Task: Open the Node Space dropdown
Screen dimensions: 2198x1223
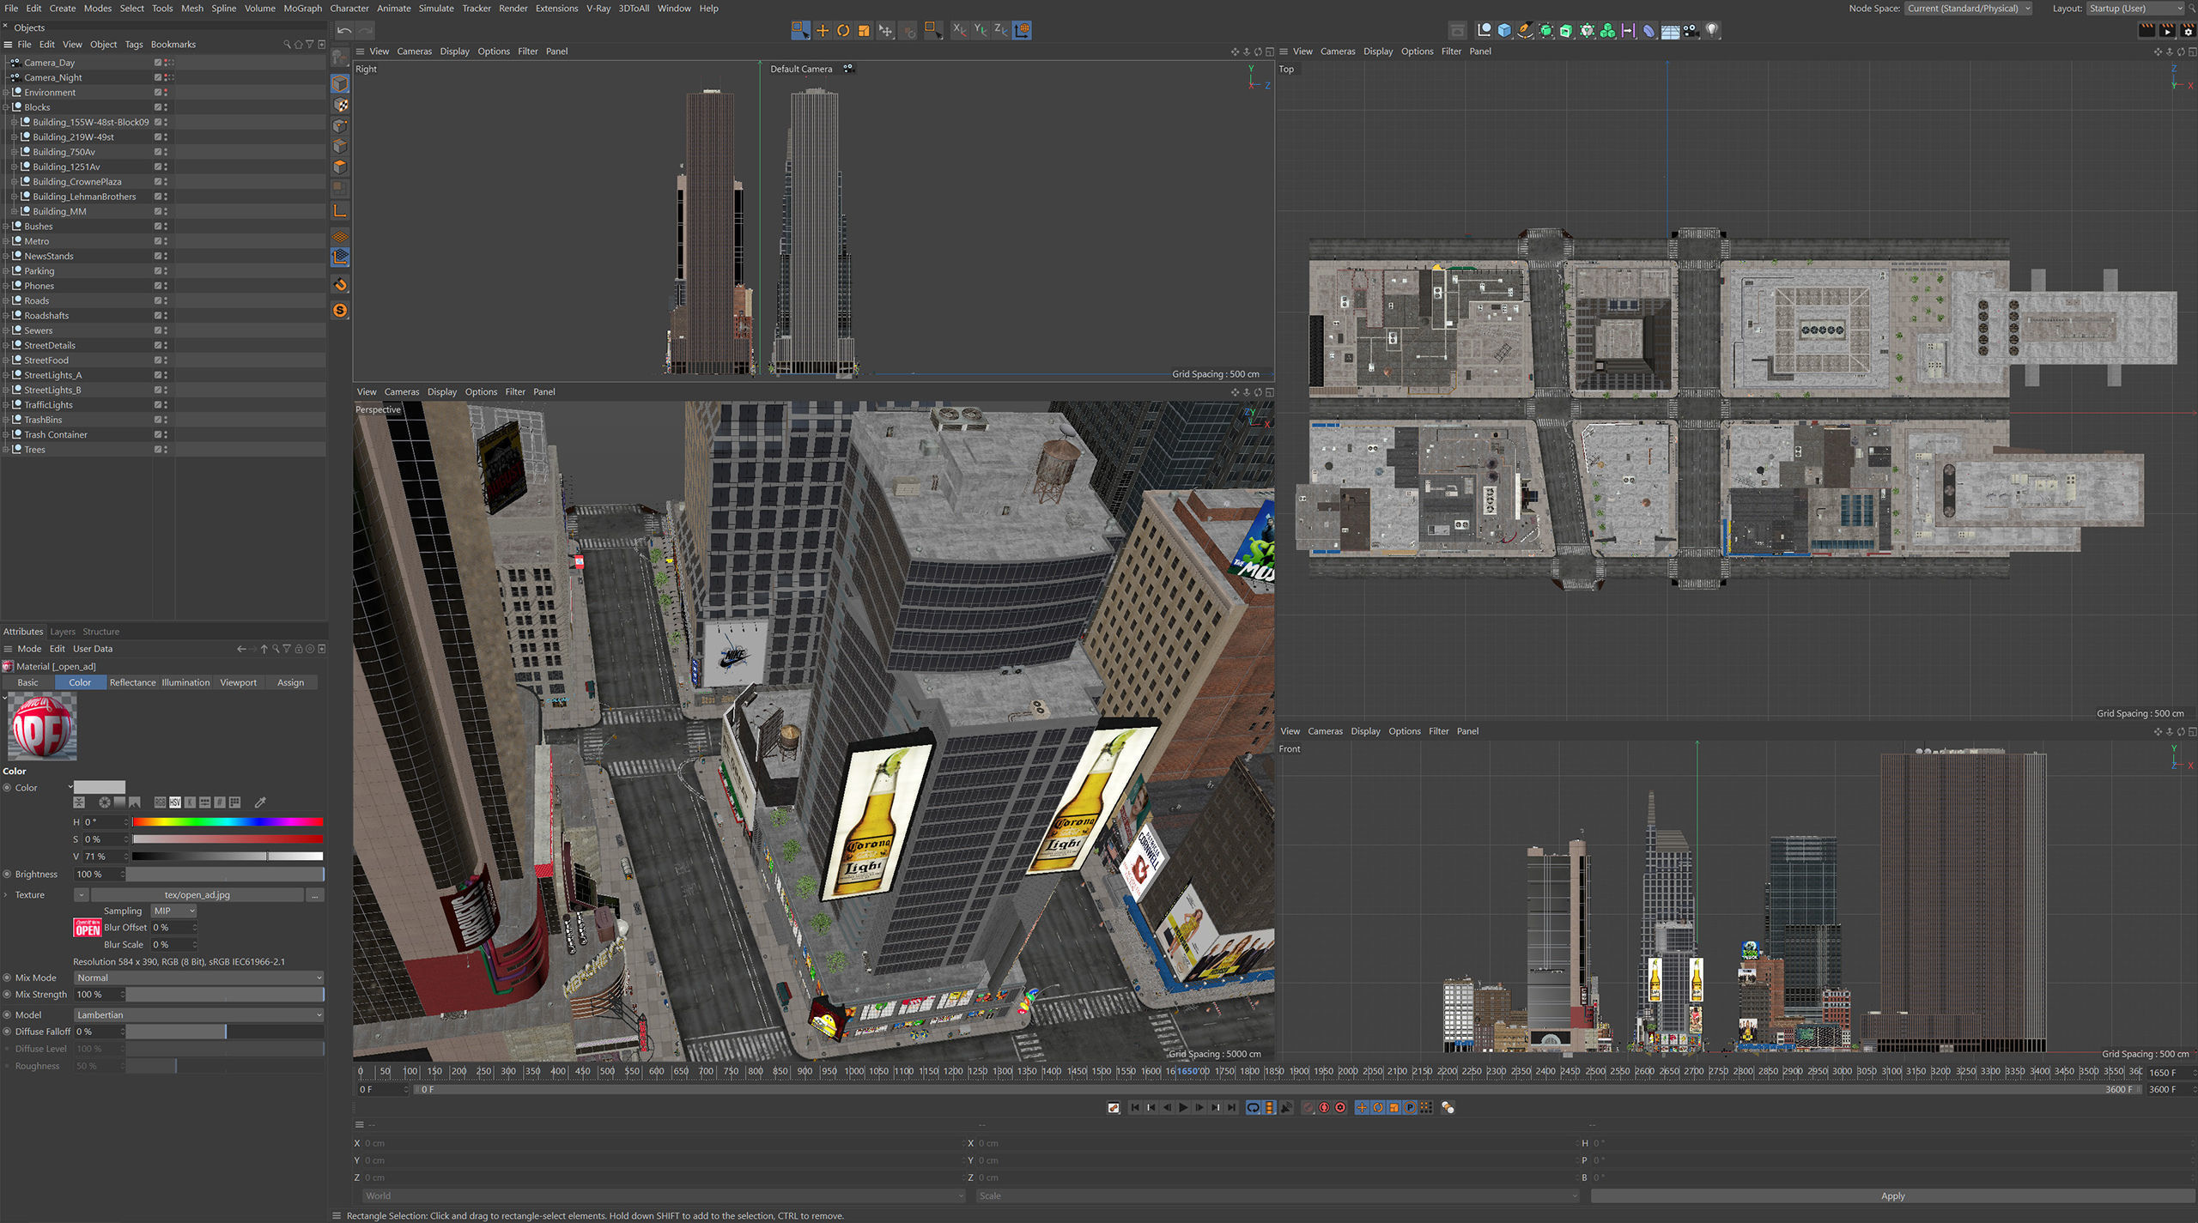Action: point(1968,9)
